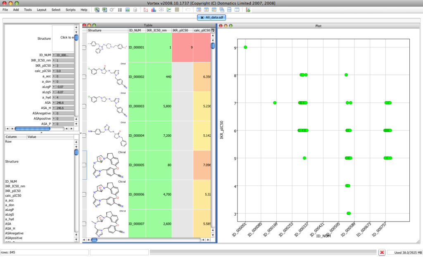
Task: Select the ID_000005 cell in the table
Action: point(137,165)
